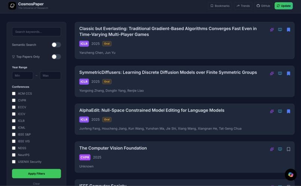The image size is (301, 186).
Task: Focus the Search keywords field
Action: 37,32
